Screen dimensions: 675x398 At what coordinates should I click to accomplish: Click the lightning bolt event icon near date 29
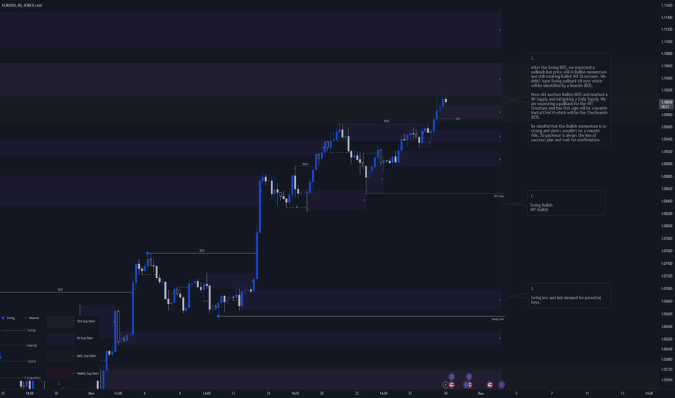(x=445, y=385)
